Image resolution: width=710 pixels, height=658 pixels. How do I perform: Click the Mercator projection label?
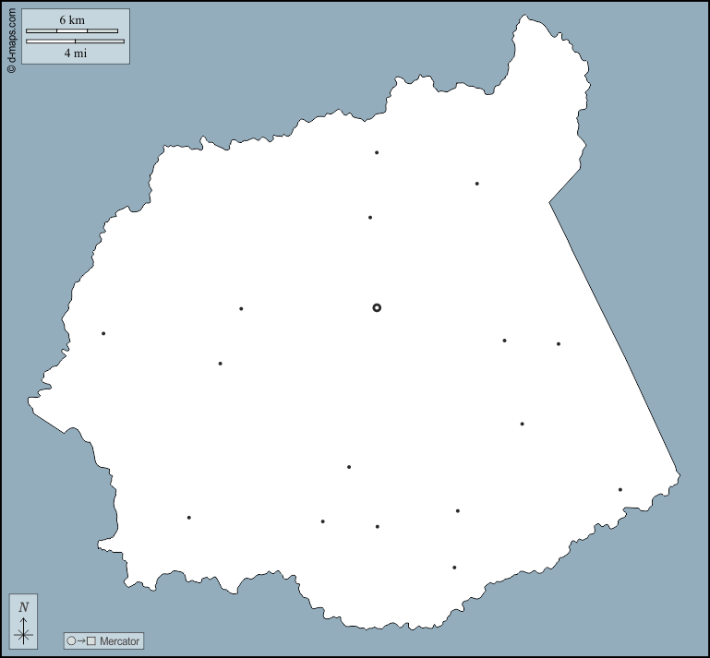pyautogui.click(x=119, y=640)
